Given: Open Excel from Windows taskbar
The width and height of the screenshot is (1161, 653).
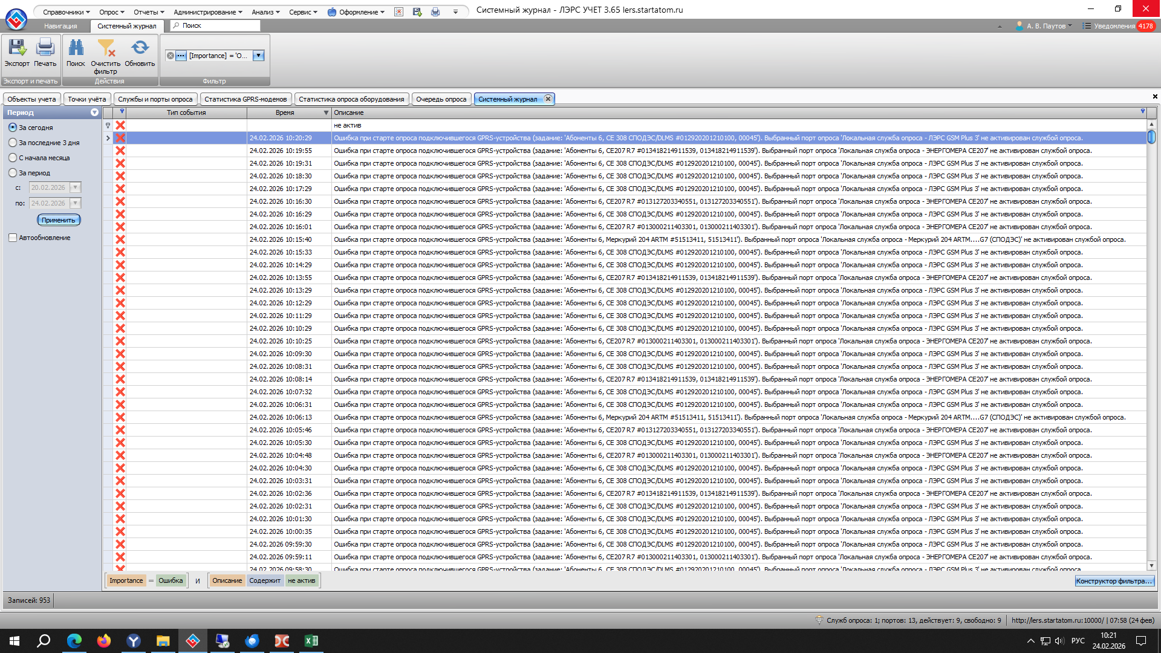Looking at the screenshot, I should (x=311, y=641).
